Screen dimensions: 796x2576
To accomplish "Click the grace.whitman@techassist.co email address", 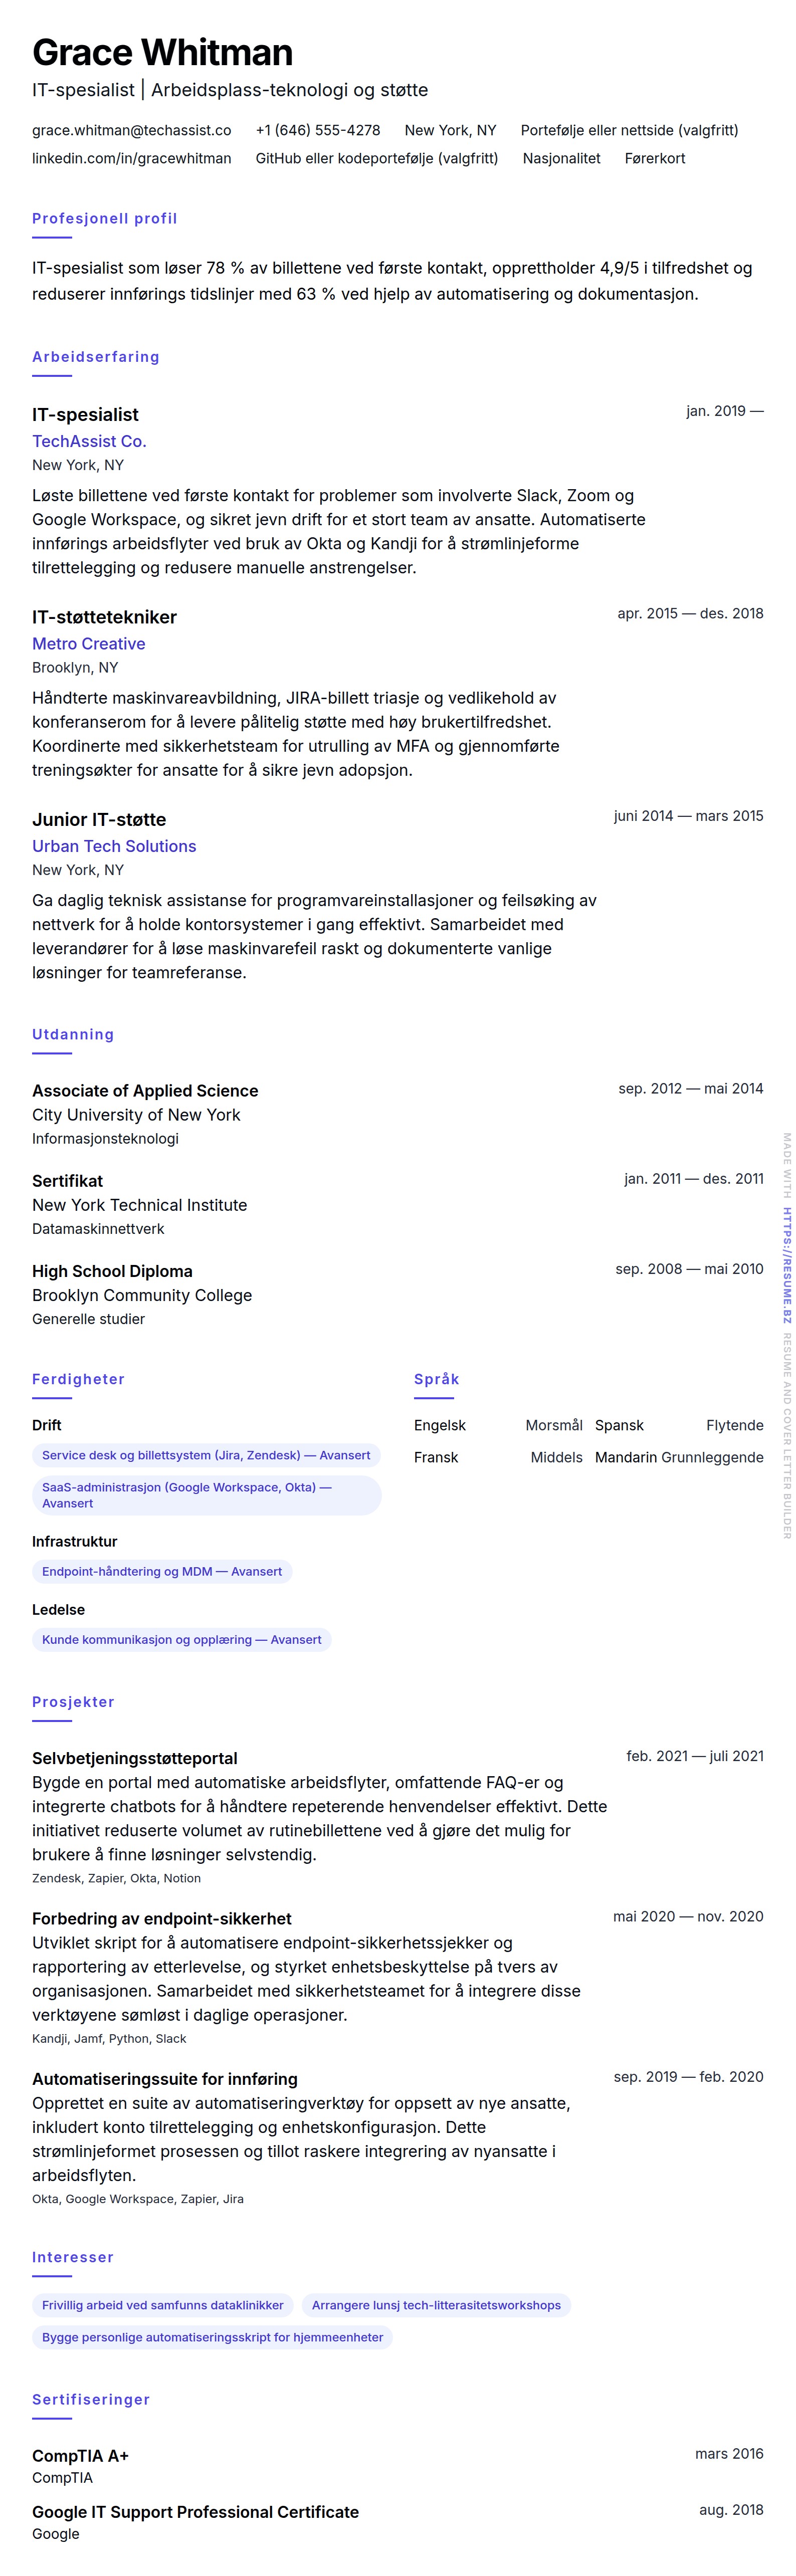I will (x=131, y=130).
